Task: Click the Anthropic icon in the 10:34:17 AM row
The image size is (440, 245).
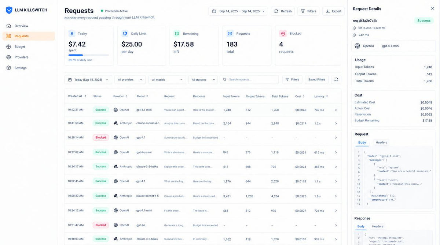Action: 115,166
